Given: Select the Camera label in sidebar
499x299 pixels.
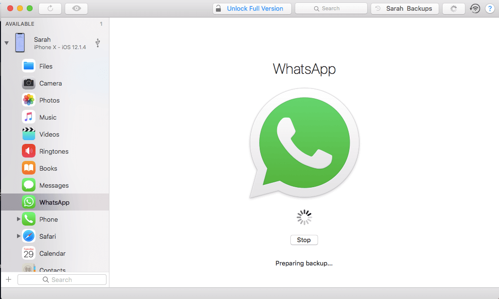Looking at the screenshot, I should coord(51,83).
